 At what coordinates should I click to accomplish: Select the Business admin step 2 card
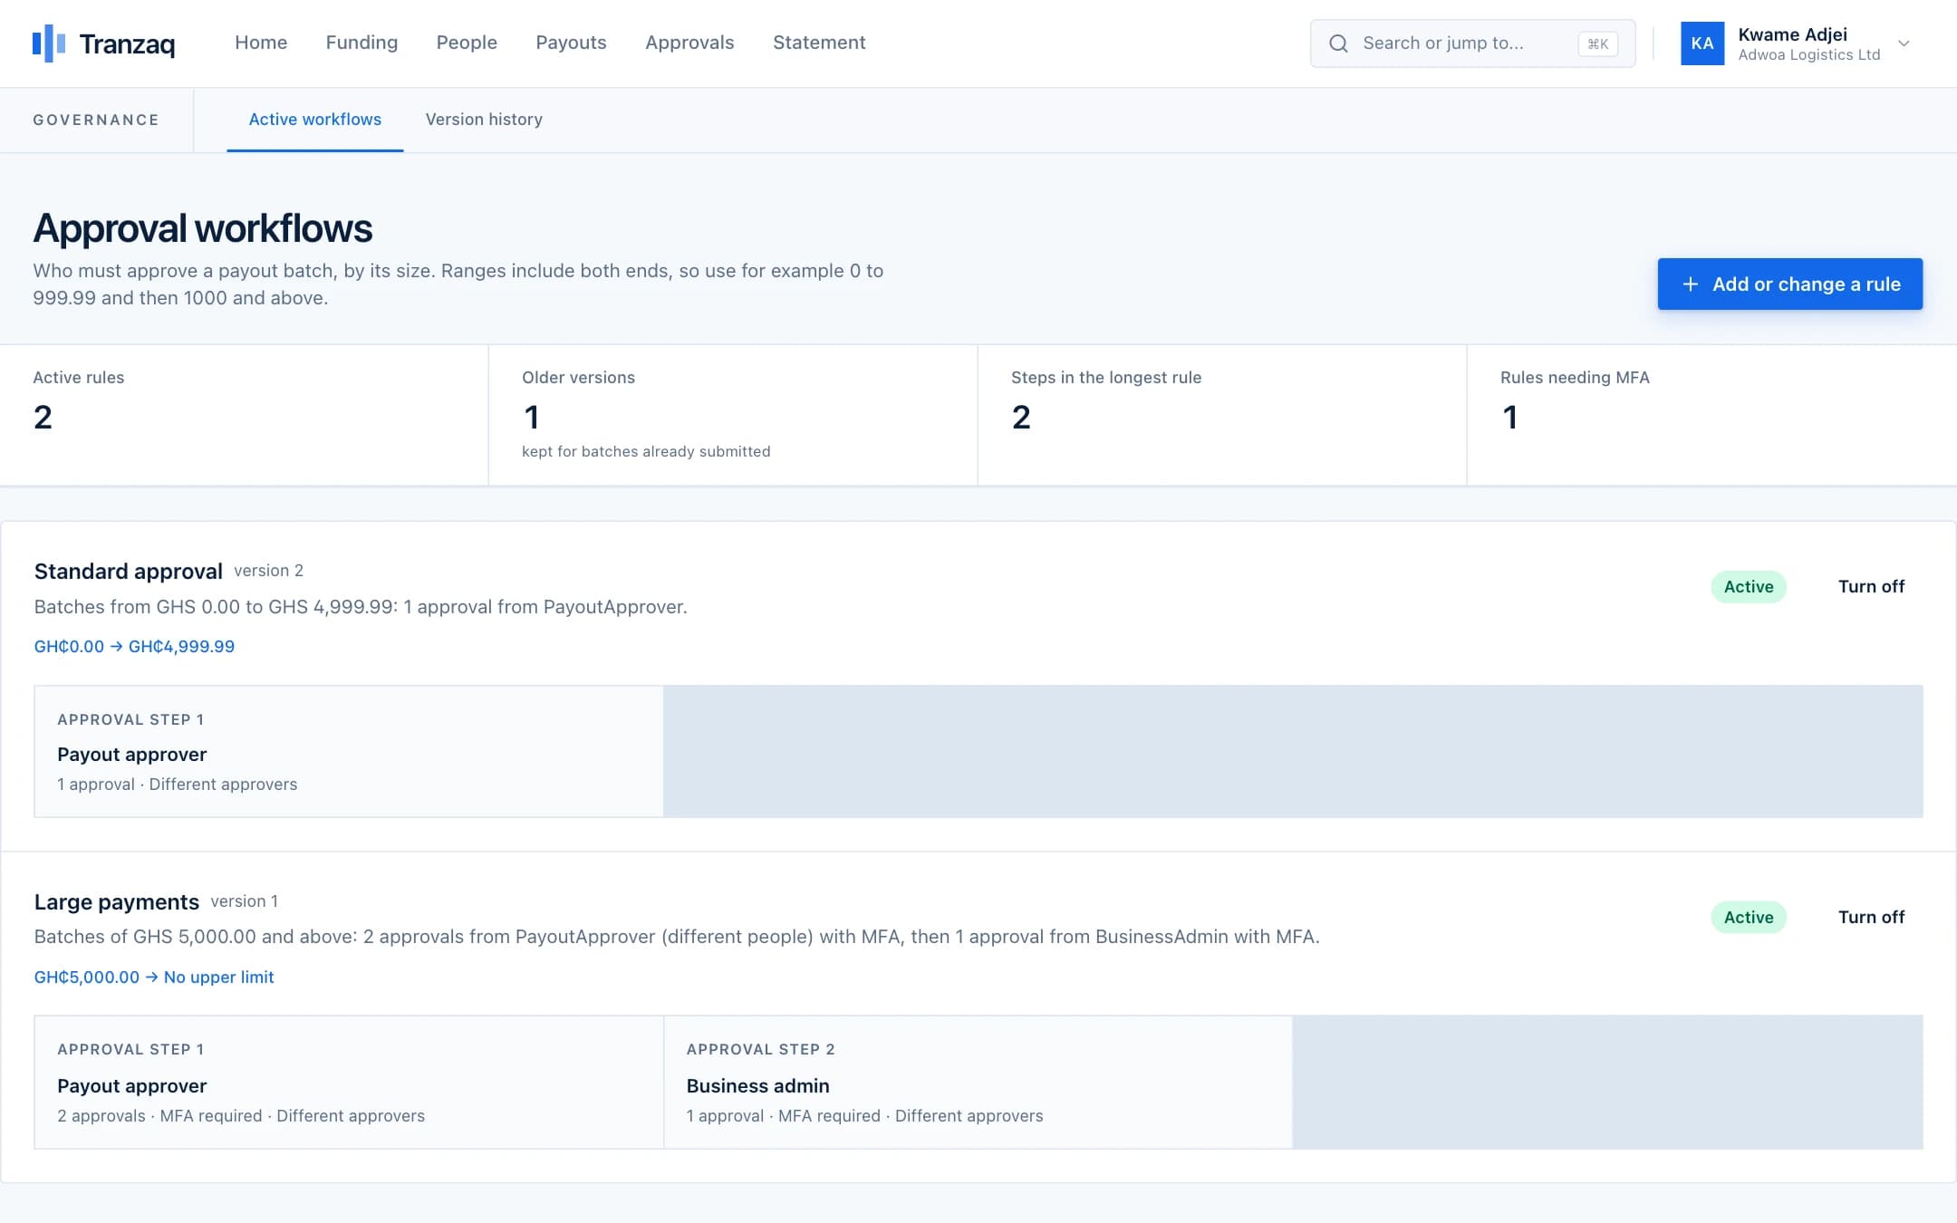click(978, 1083)
